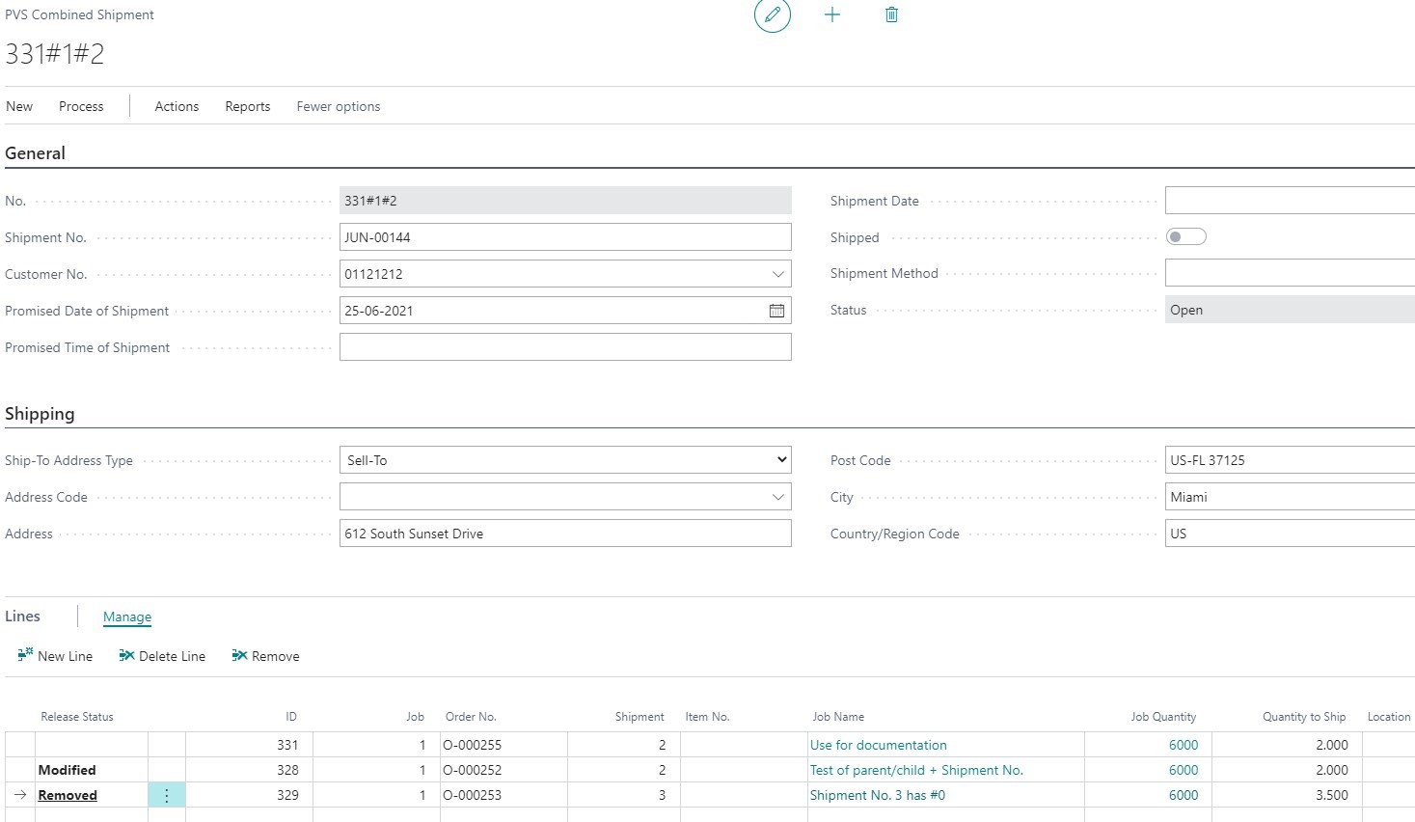Click the Release Status column header
The image size is (1415, 822).
click(77, 717)
